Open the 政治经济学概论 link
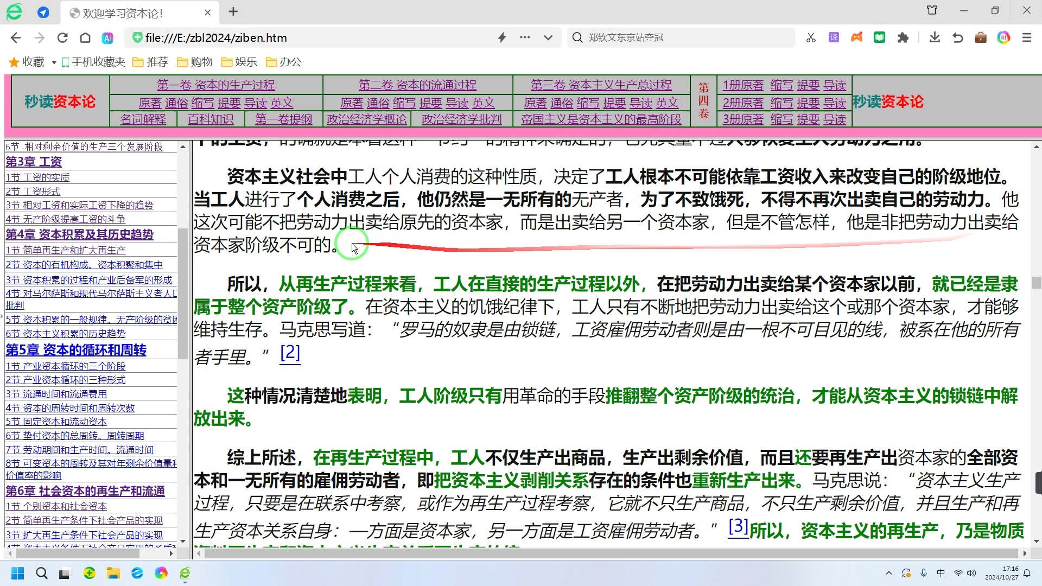Screen dimensions: 1042x586 click(x=367, y=119)
